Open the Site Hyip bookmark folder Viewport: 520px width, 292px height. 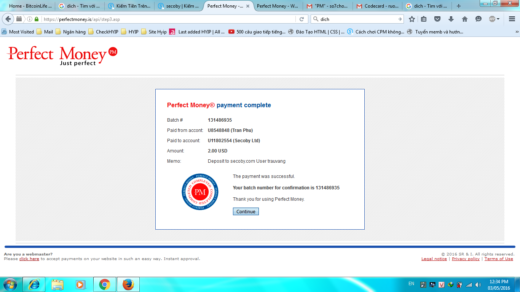click(154, 32)
